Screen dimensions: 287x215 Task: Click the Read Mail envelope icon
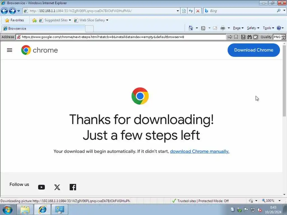pos(215,28)
